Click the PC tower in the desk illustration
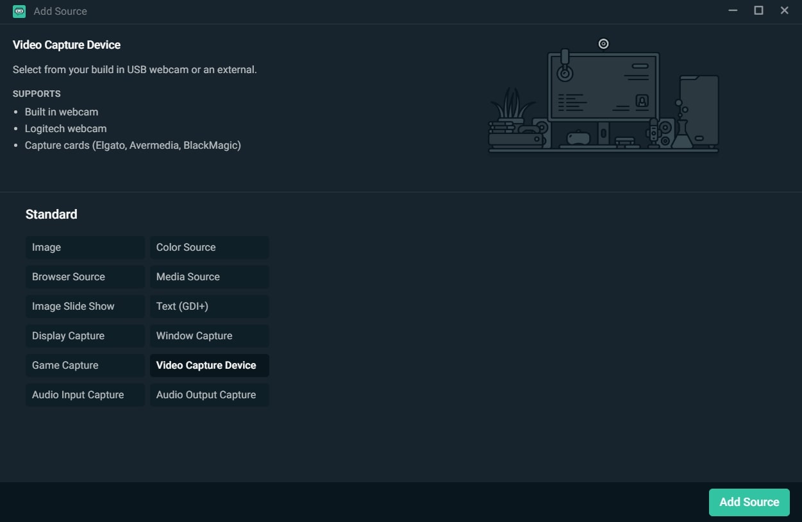Image resolution: width=802 pixels, height=522 pixels. (x=699, y=110)
